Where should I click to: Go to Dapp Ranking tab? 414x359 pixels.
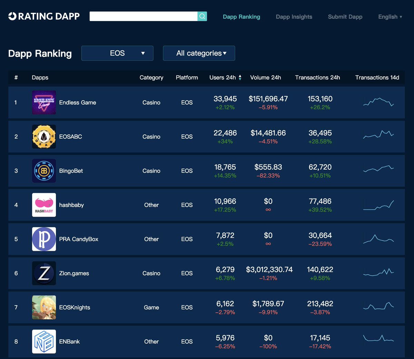tap(241, 17)
